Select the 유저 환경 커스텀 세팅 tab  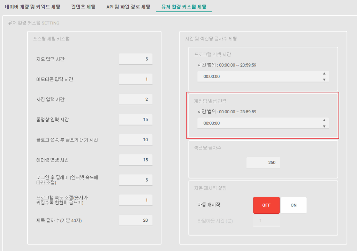[184, 7]
